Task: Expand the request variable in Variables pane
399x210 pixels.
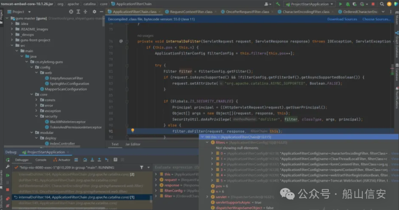Action: coord(156,180)
